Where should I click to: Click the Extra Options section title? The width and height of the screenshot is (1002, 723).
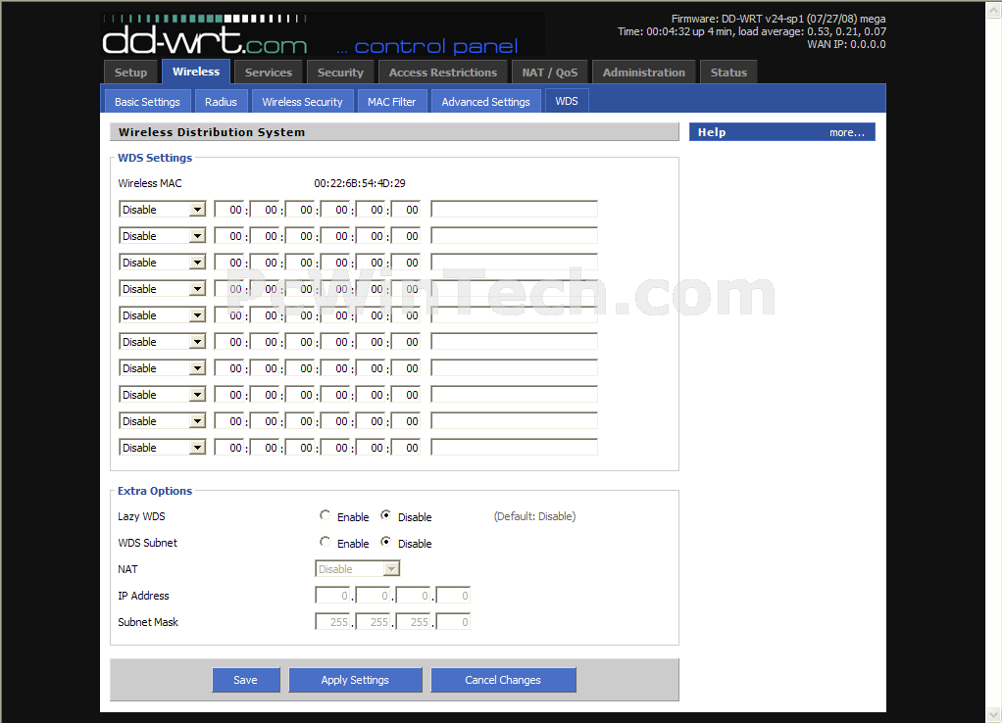point(155,491)
